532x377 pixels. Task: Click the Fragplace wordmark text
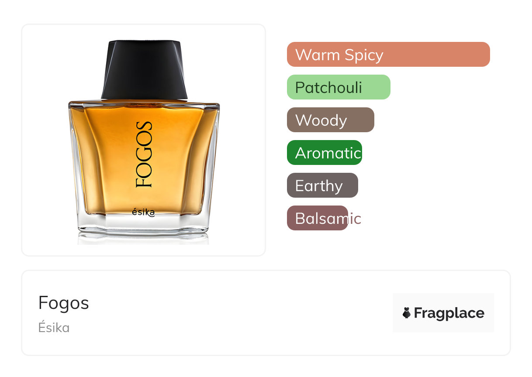coord(449,313)
